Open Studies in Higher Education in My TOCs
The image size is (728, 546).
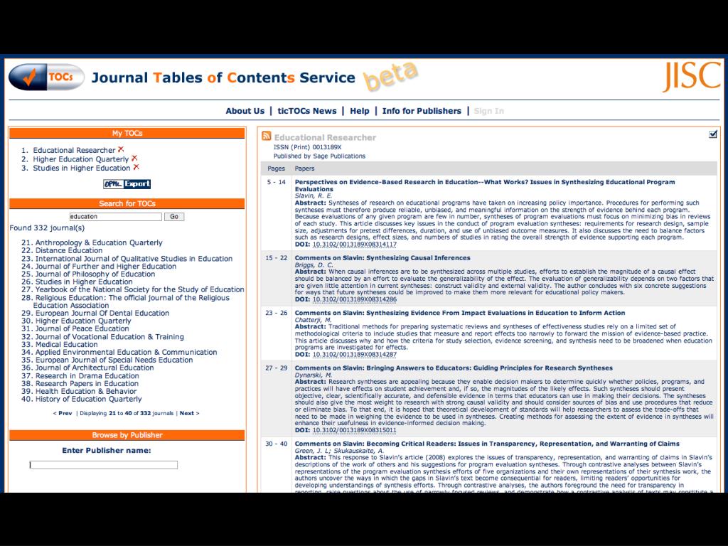(x=81, y=168)
